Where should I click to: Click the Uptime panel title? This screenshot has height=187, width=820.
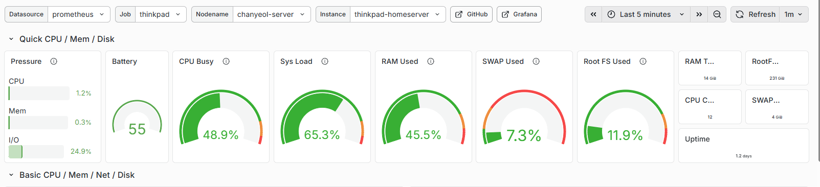pyautogui.click(x=697, y=139)
